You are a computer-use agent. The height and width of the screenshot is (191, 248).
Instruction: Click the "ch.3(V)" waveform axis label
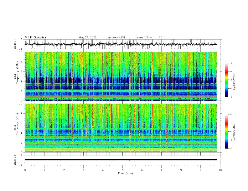[x=15, y=160]
